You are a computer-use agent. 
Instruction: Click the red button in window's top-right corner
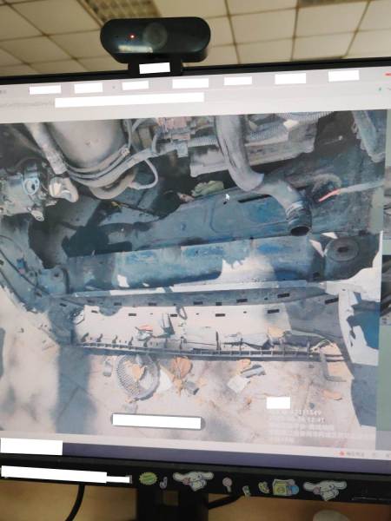pos(388,75)
